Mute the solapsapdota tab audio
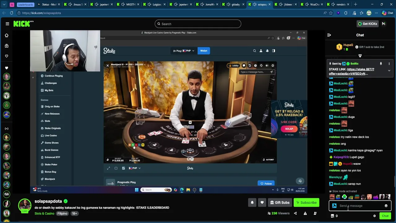The image size is (396, 223). 254,5
